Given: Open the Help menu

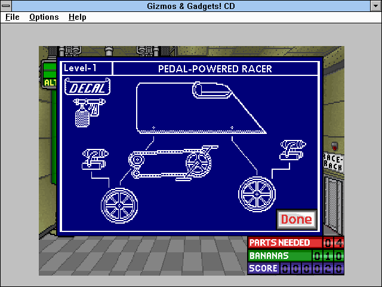Looking at the screenshot, I should 77,17.
